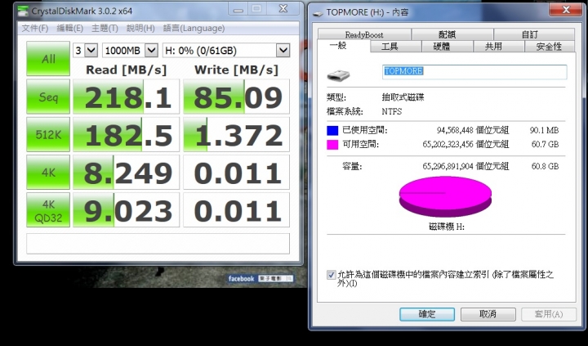Click the 60.8 GB capacity value
588x346 pixels.
tap(545, 166)
